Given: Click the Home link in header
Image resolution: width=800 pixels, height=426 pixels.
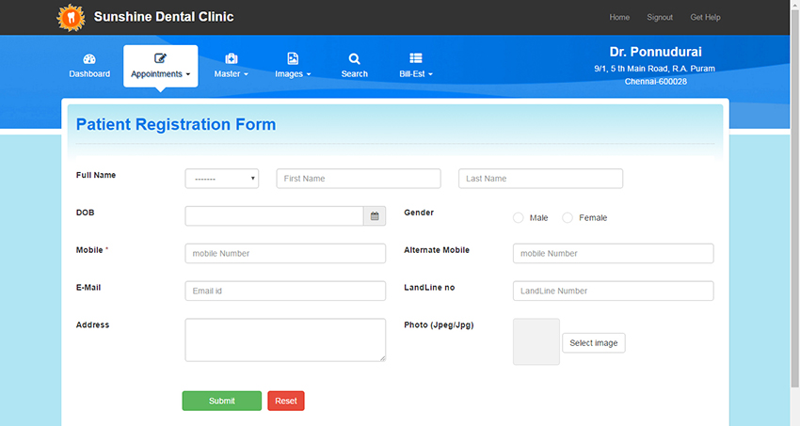Looking at the screenshot, I should 619,17.
